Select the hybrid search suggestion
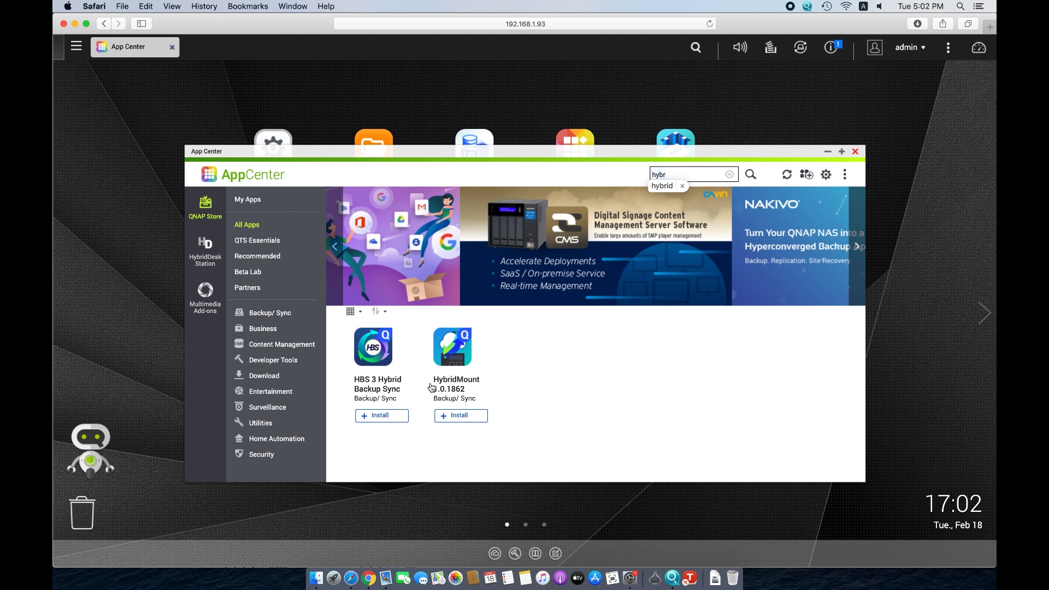 (x=662, y=186)
